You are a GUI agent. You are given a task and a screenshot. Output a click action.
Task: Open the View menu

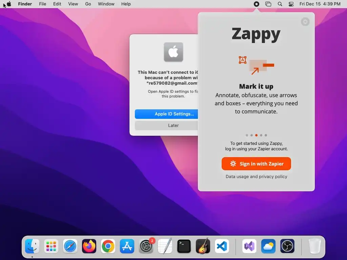[x=73, y=4]
